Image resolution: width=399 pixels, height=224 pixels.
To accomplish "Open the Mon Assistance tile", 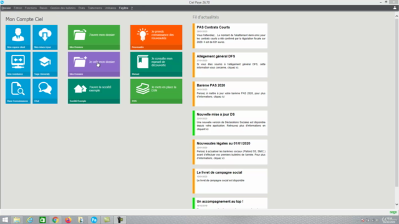I will [x=18, y=64].
